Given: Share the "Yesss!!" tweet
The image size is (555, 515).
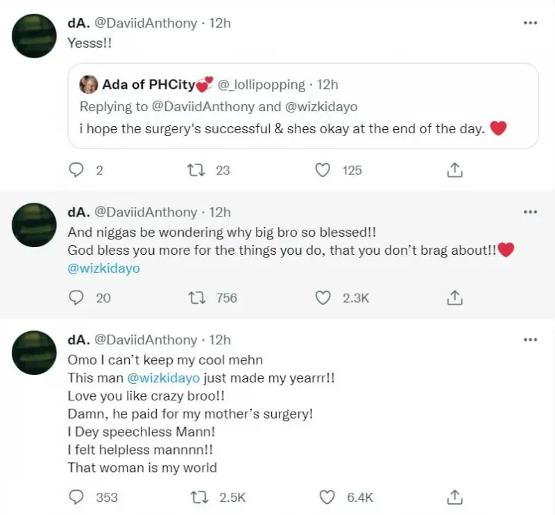Looking at the screenshot, I should tap(454, 169).
